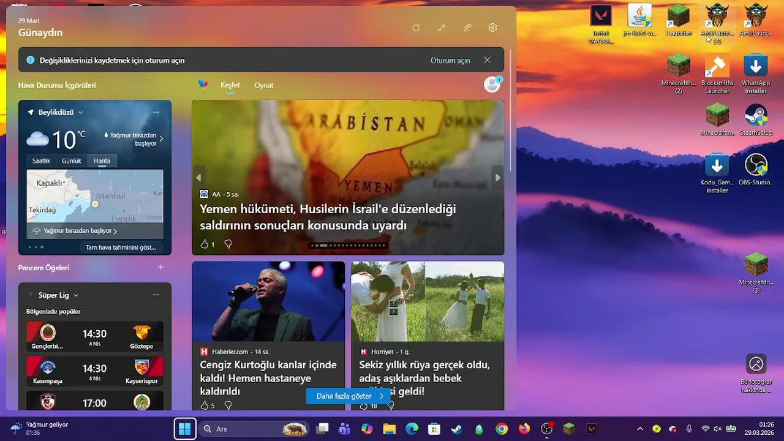Click the carousel page indicator dots
The width and height of the screenshot is (784, 441).
pos(348,245)
